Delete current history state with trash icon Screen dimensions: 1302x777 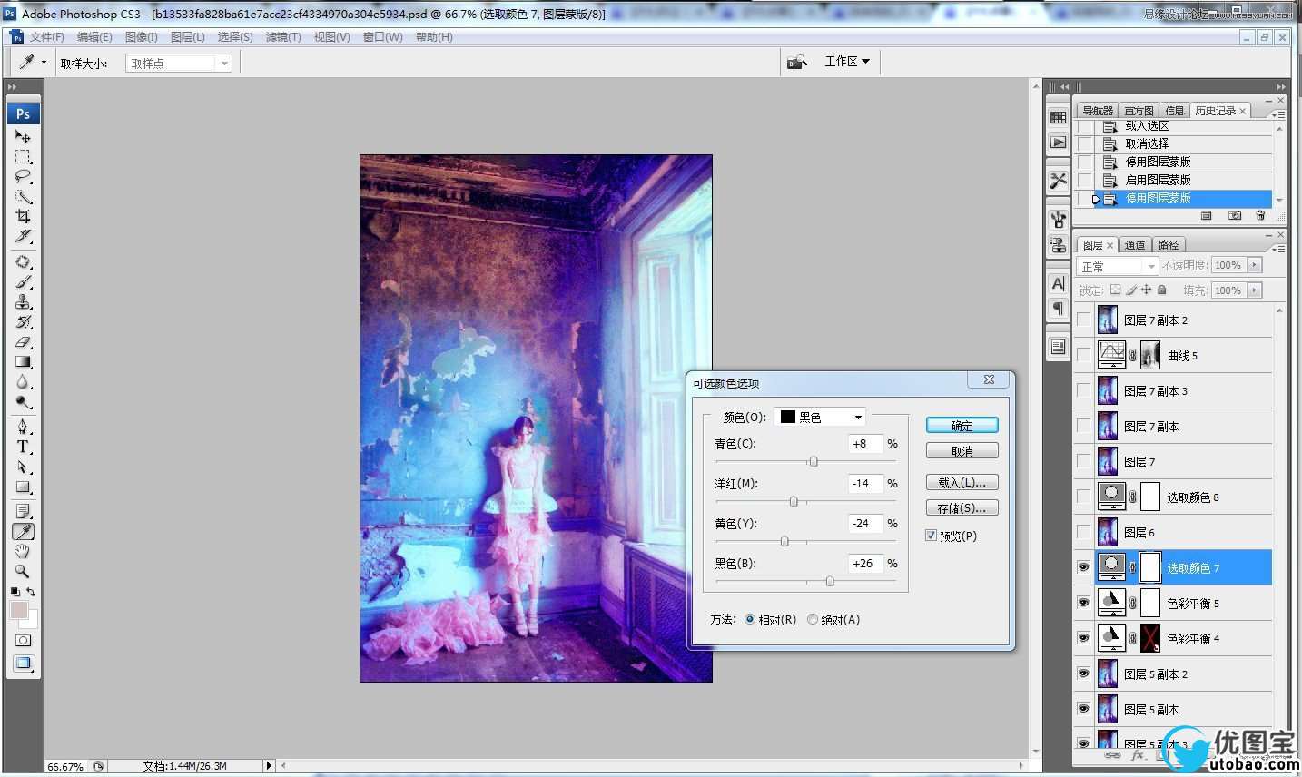(1260, 215)
